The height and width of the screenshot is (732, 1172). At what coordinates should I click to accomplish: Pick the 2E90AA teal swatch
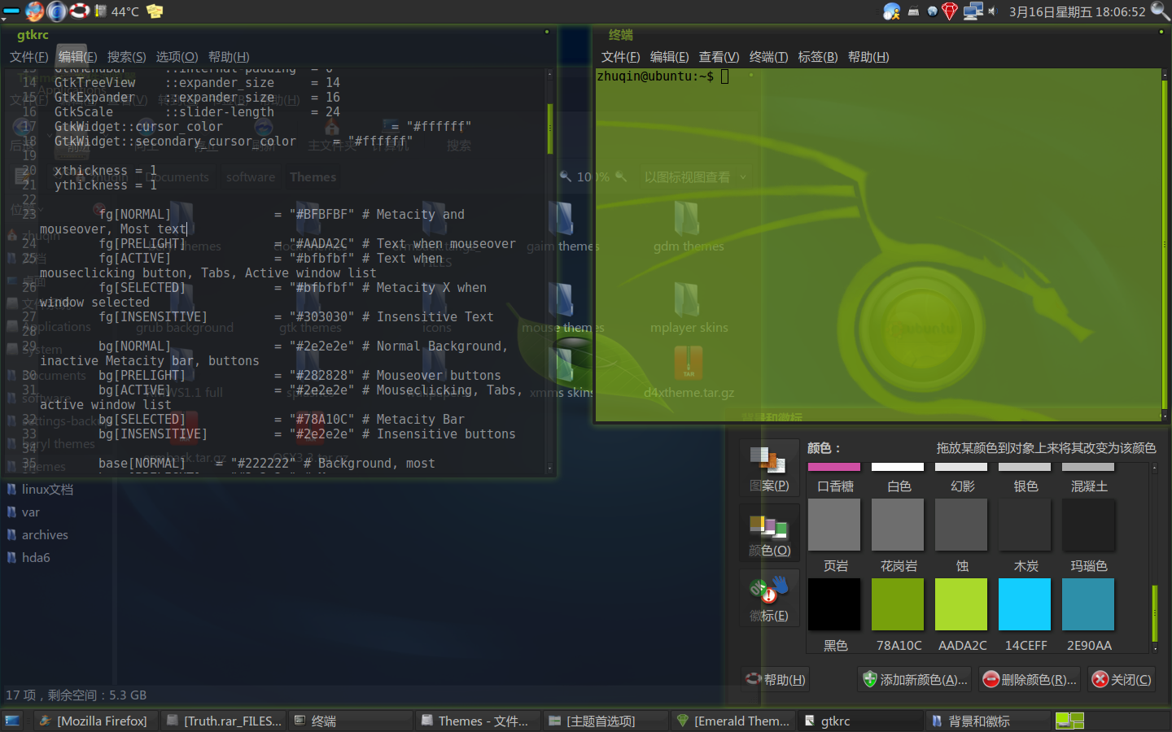(x=1088, y=604)
